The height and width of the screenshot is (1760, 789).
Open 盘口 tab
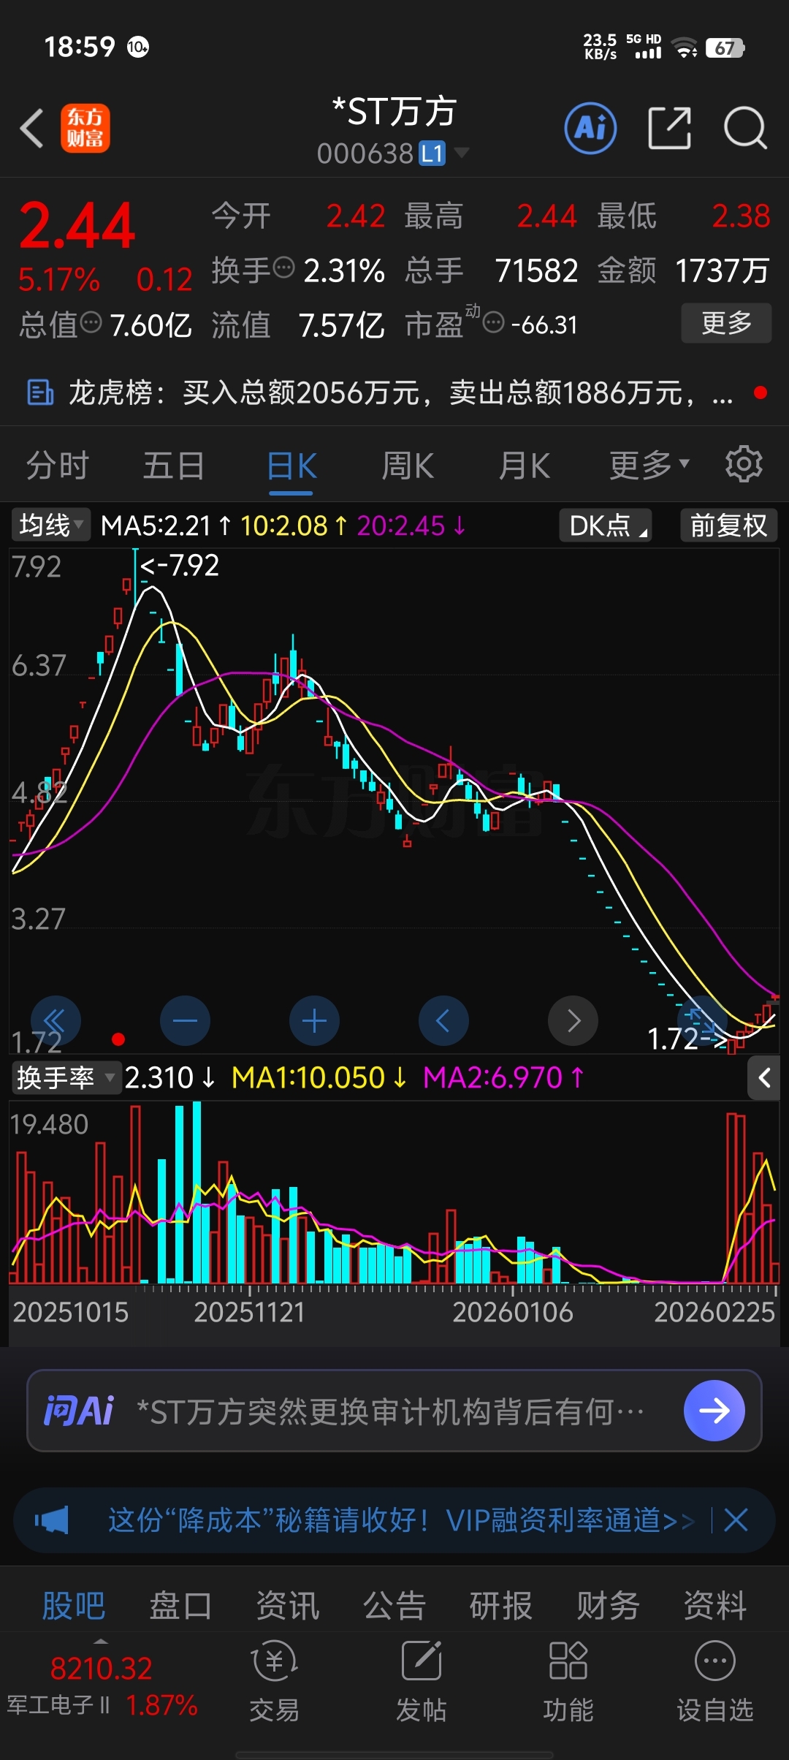[180, 1605]
